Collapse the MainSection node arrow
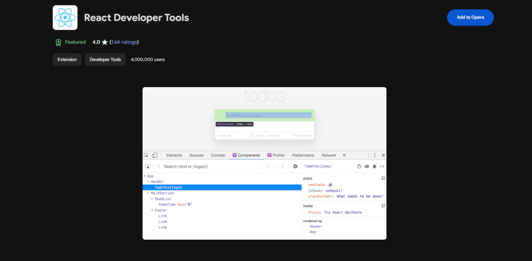 click(x=149, y=193)
